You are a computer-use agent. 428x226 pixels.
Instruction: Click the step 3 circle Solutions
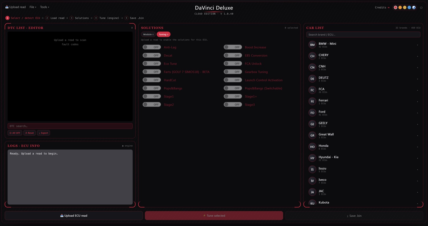72,18
